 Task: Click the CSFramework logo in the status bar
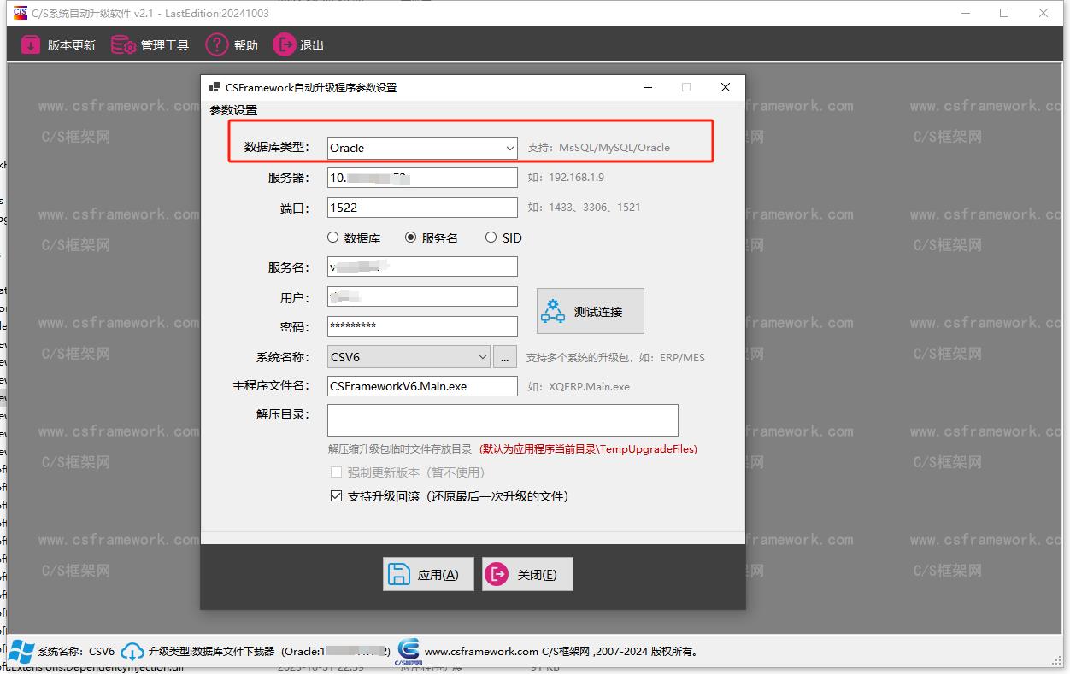(408, 650)
